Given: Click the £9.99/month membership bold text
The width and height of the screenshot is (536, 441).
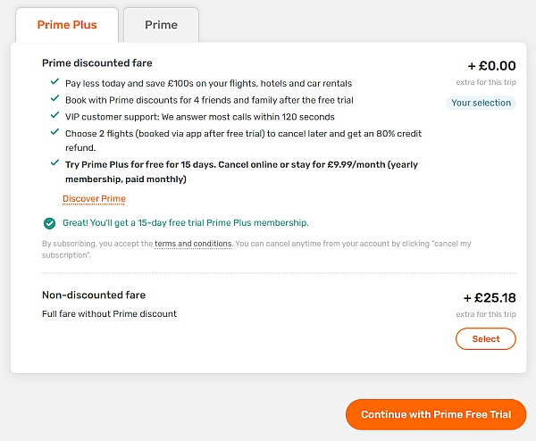Looking at the screenshot, I should (242, 171).
